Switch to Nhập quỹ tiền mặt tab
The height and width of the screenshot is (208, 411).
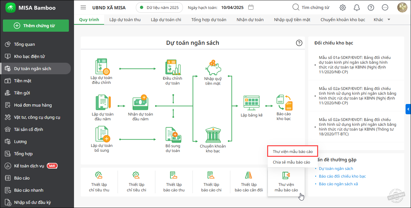292,20
